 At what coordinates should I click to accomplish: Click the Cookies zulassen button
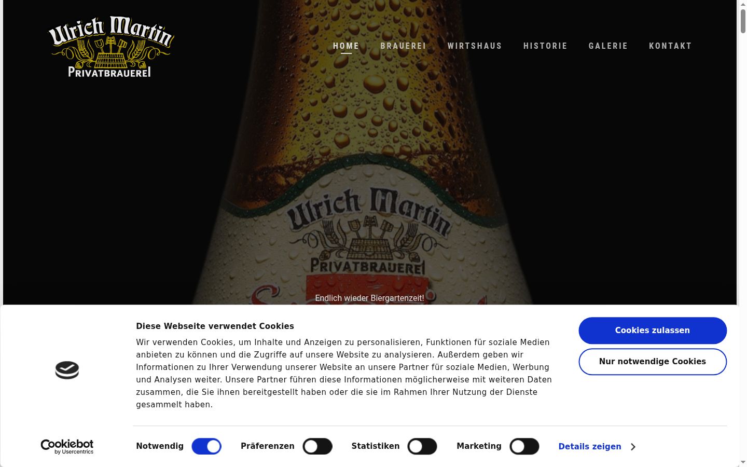(x=653, y=331)
